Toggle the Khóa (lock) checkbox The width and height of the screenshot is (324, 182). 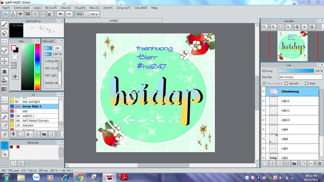(307, 84)
